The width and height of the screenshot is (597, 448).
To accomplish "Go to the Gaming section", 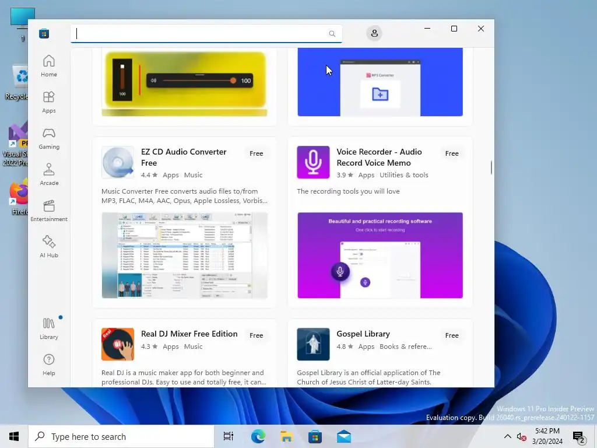I will pyautogui.click(x=49, y=139).
